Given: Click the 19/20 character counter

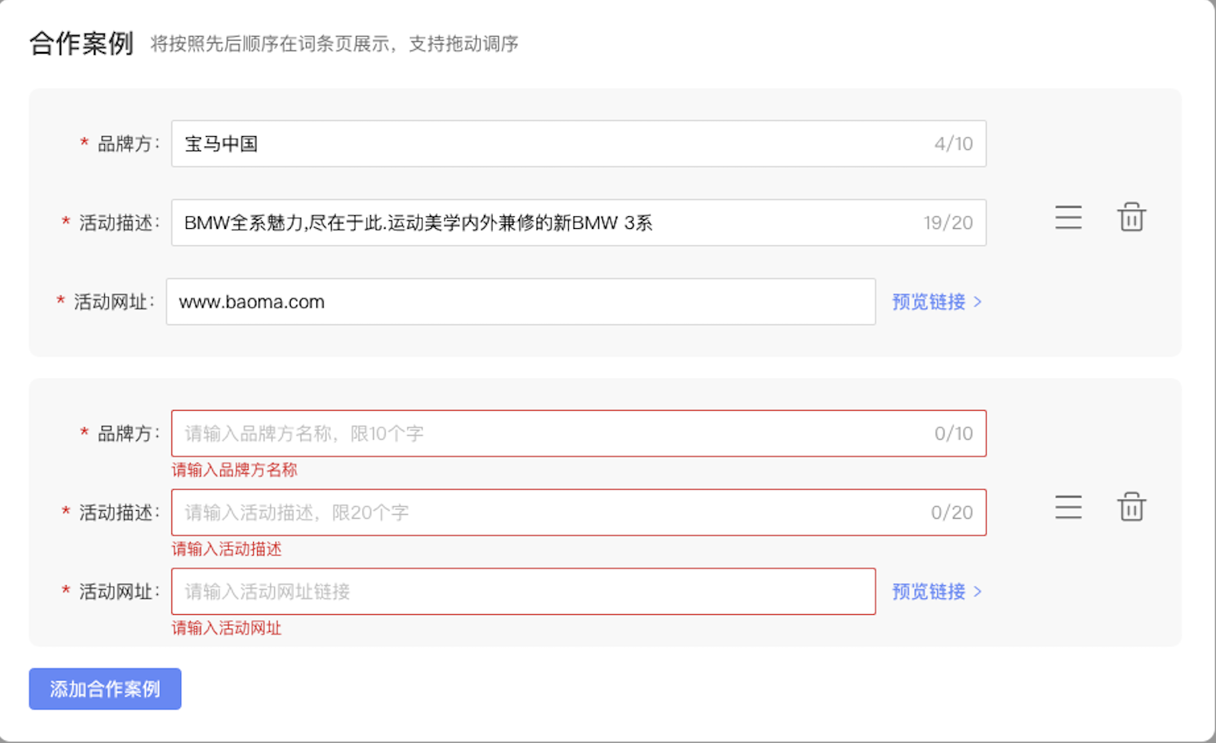Looking at the screenshot, I should point(948,223).
